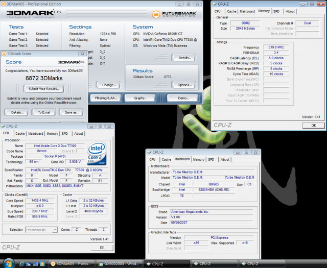Click Options button under Results

[184, 85]
